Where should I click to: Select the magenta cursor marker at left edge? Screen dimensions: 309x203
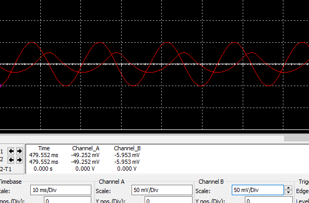[x=1, y=86]
